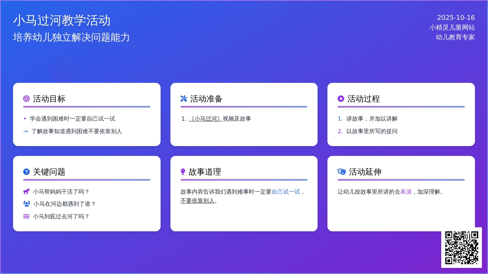This screenshot has height=274, width=488.
Task: Click the date 2025-10-16
Action: [x=456, y=18]
